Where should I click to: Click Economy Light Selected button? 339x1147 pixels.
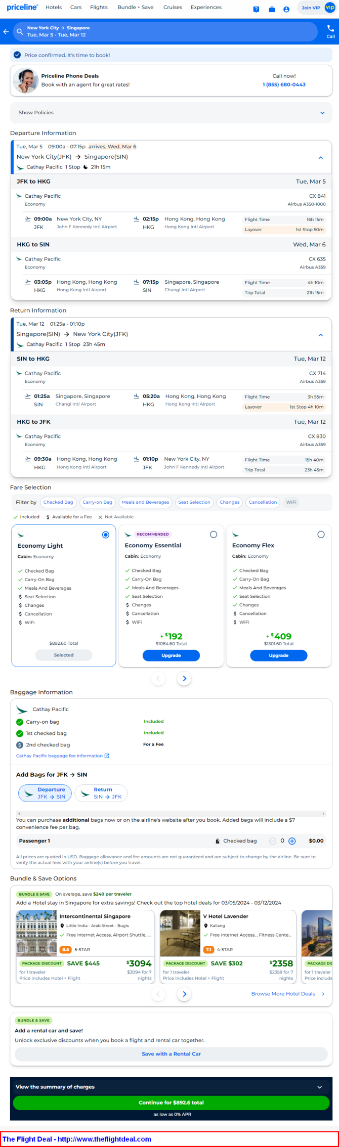click(x=64, y=655)
